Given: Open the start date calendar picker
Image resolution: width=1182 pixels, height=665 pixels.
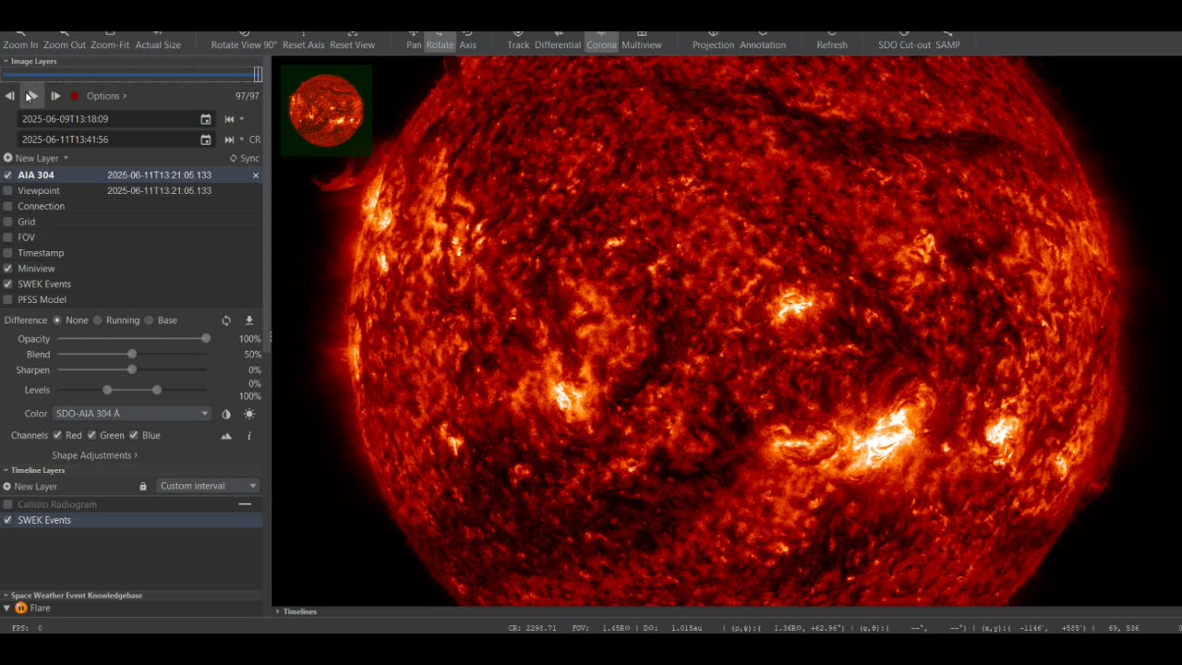Looking at the screenshot, I should 206,119.
